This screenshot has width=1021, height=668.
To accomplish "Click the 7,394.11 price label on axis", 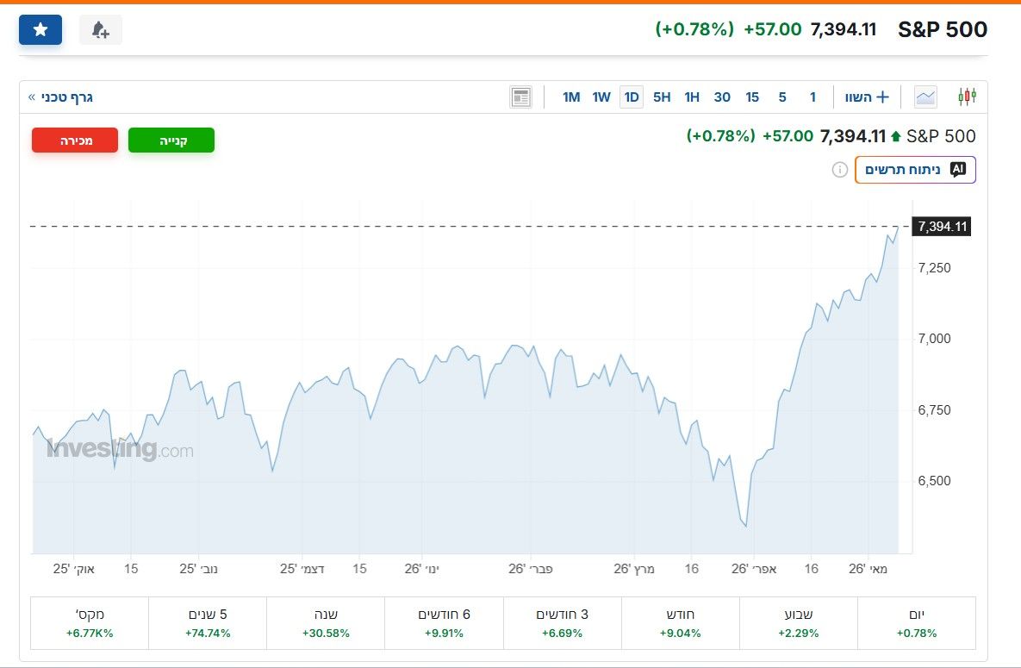I will point(942,226).
